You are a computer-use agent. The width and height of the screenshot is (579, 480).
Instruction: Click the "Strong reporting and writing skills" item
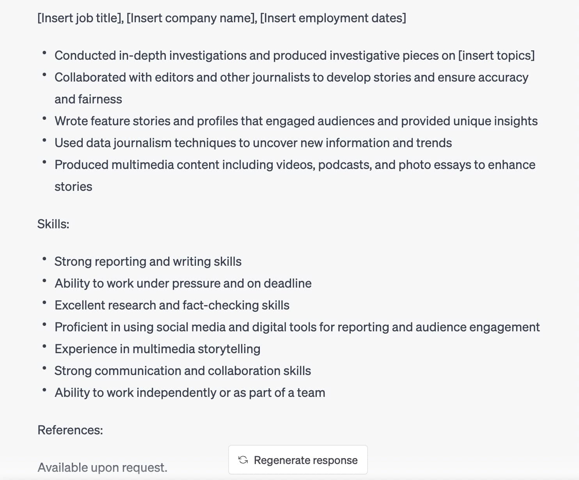[x=148, y=261]
